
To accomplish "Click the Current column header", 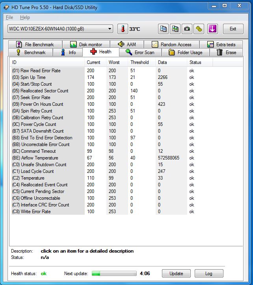I will [95, 62].
